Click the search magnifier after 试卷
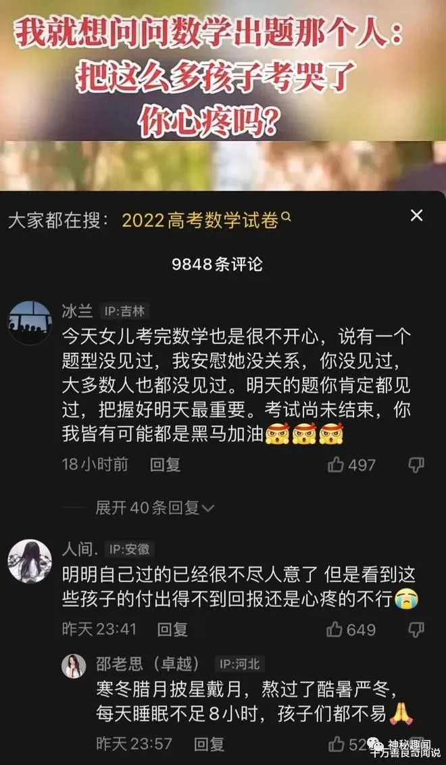446x765 pixels. [287, 218]
